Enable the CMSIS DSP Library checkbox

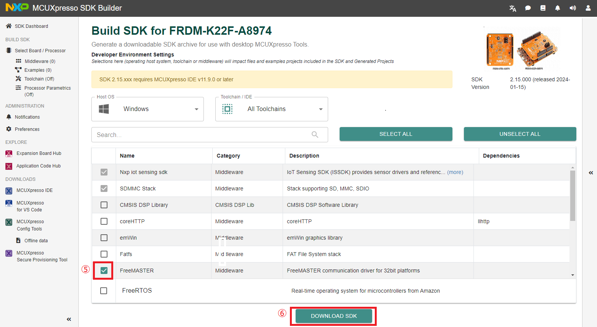coord(104,205)
